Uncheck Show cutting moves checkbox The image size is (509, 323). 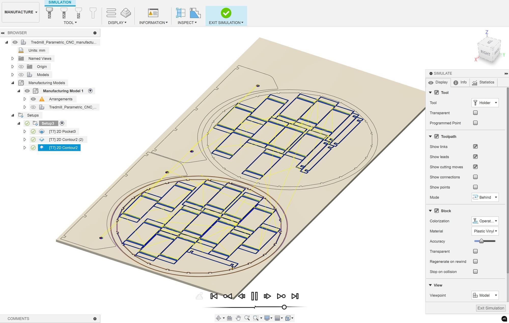[x=475, y=167]
